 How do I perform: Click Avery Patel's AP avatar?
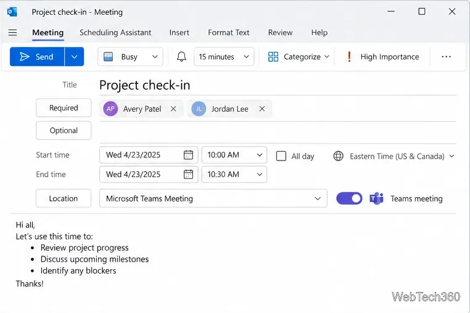110,109
